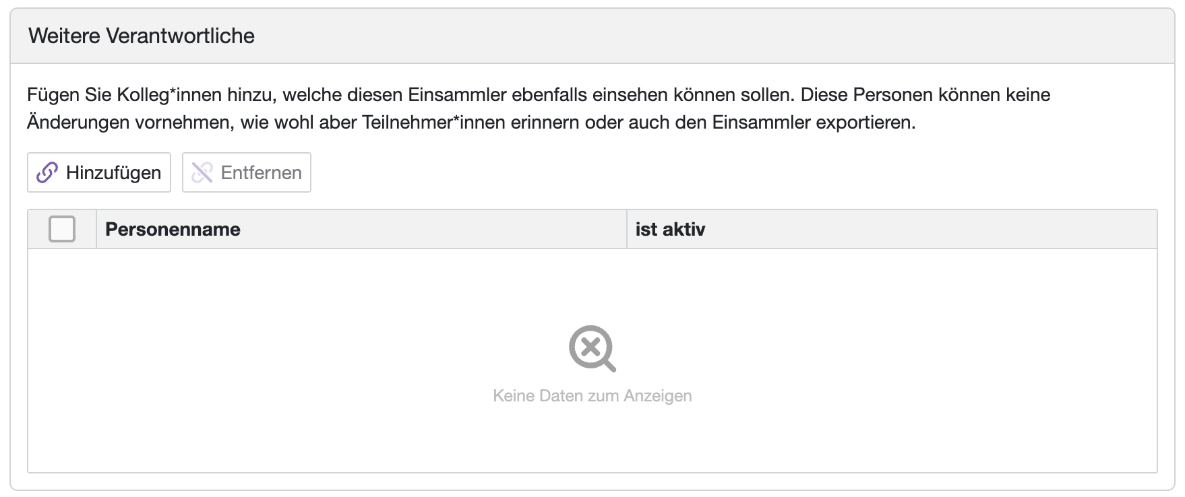Click the "Weitere Verantwortliche" panel title

(142, 36)
